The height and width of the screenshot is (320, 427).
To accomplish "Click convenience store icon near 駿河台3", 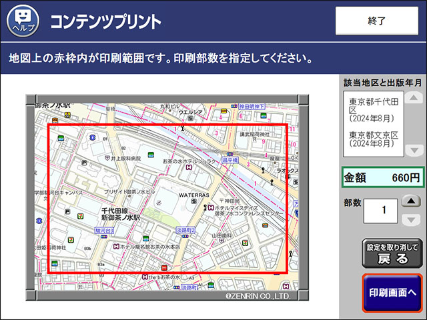I will 80,216.
